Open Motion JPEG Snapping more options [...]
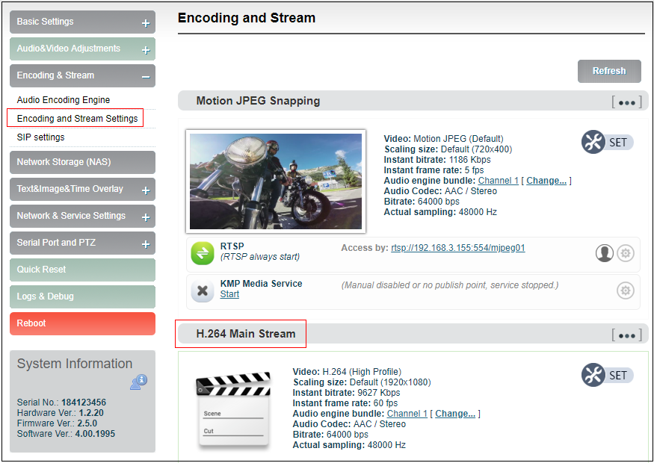Viewport: 654px width, 463px height. click(x=626, y=102)
